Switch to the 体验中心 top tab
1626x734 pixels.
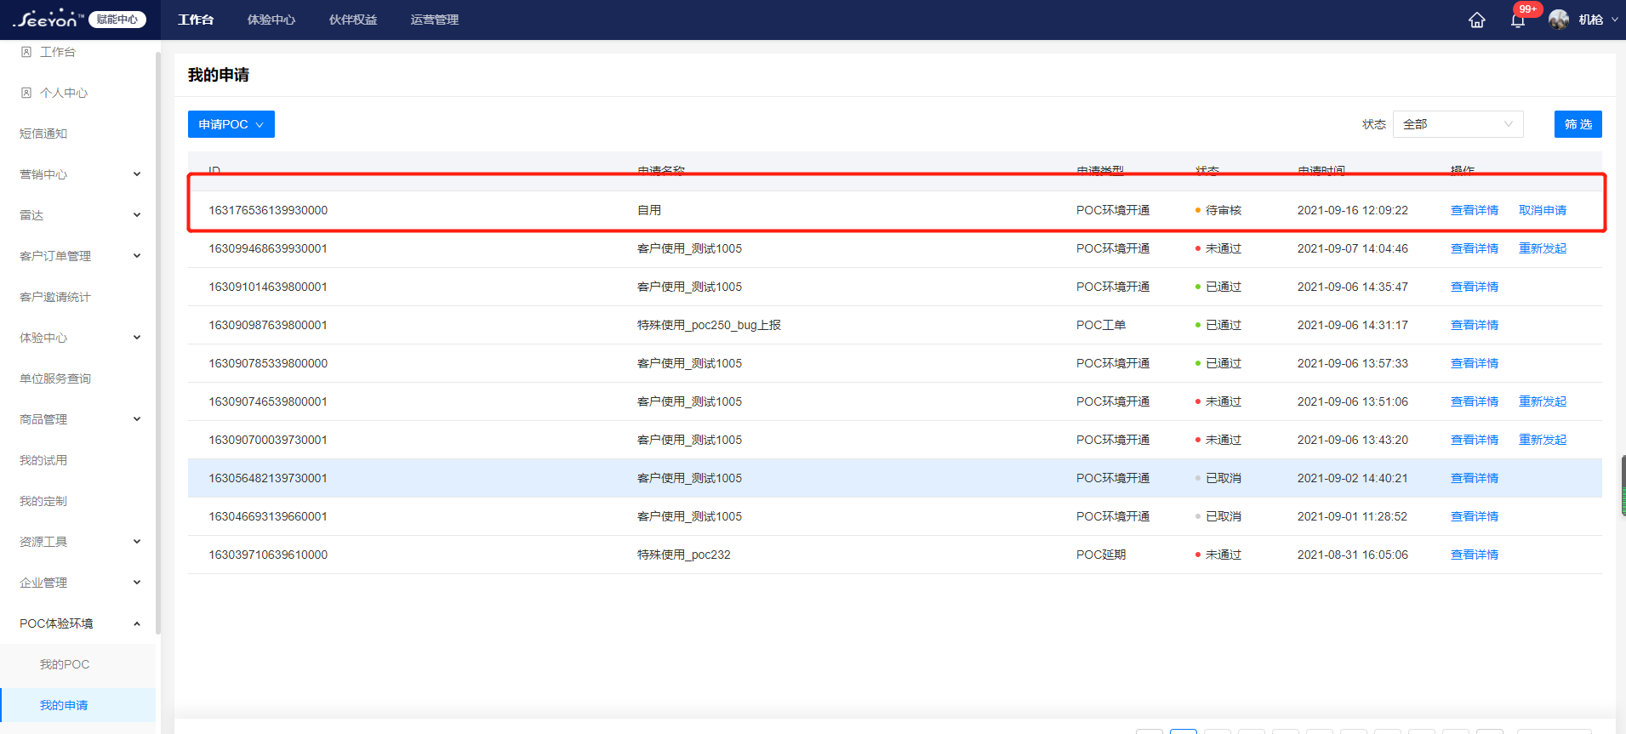(x=271, y=20)
